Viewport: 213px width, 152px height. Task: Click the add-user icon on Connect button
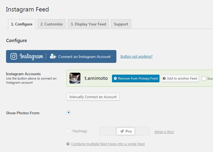tap(53, 56)
